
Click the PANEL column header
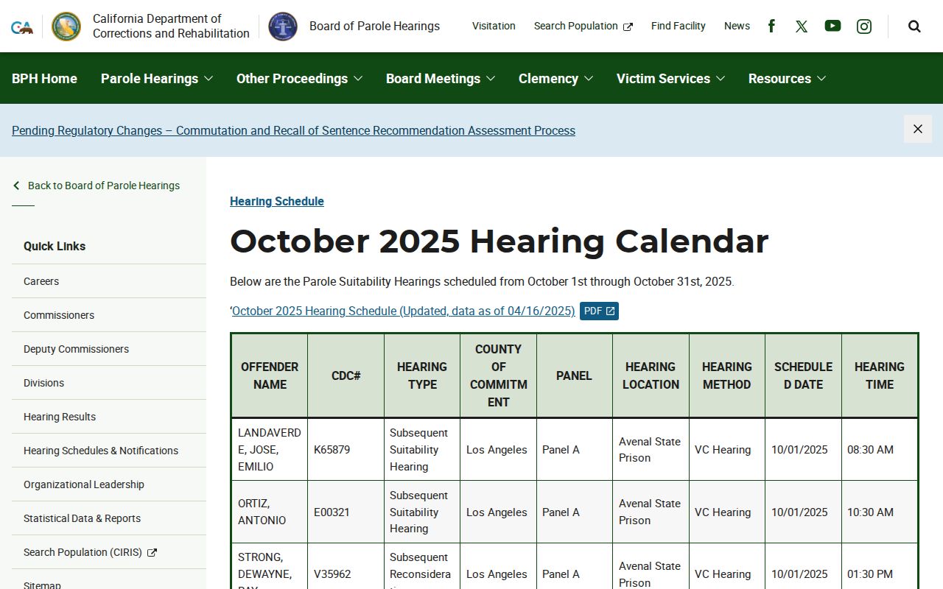(574, 375)
